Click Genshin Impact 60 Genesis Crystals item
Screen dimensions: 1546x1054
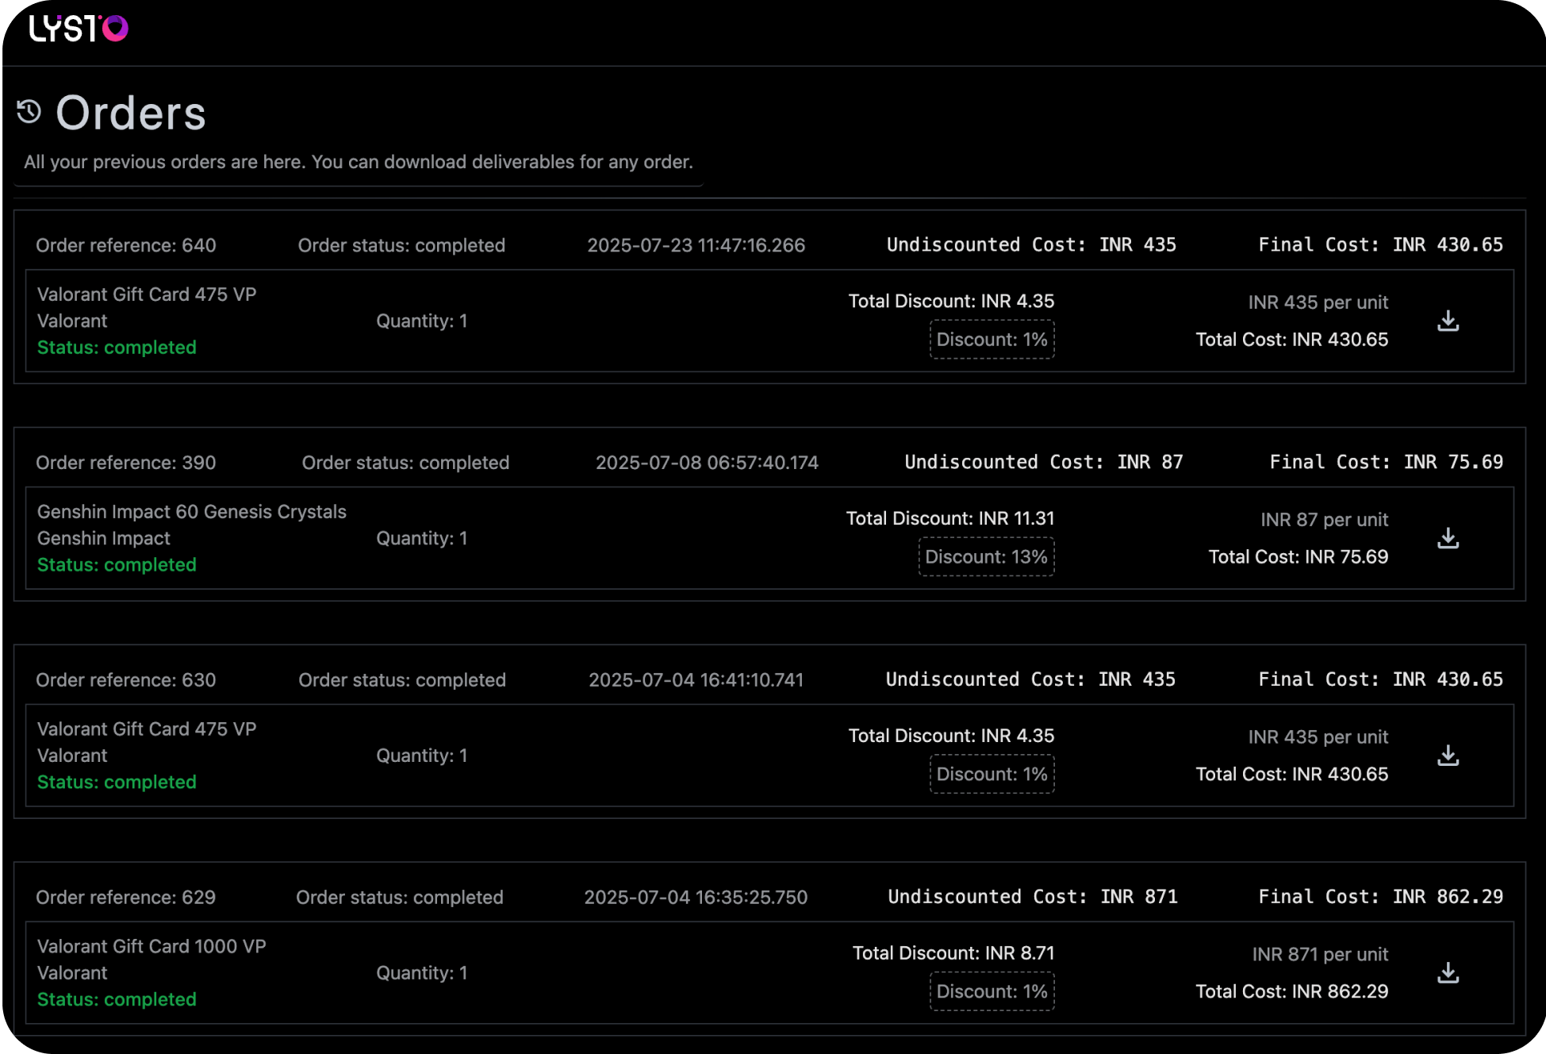click(x=192, y=512)
